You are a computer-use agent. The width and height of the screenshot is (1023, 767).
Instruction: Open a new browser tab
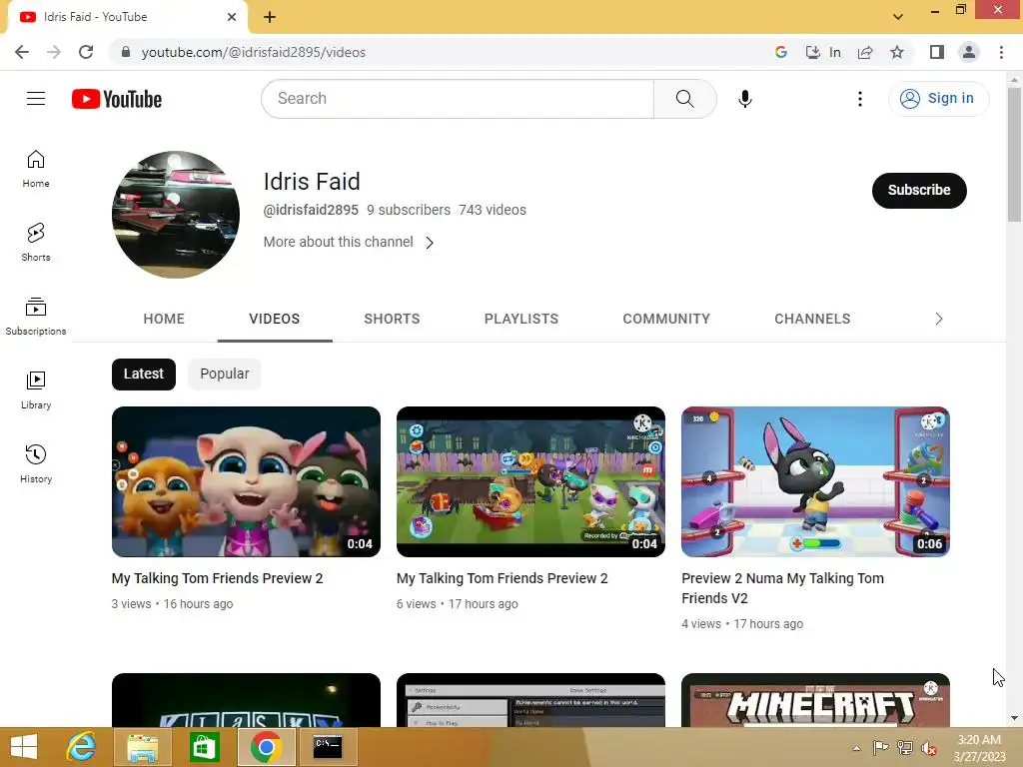coord(270,17)
